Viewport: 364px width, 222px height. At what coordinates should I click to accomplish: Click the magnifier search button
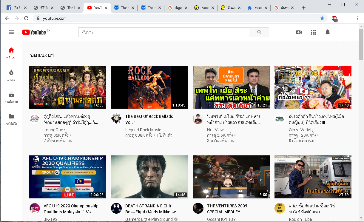coord(259,32)
